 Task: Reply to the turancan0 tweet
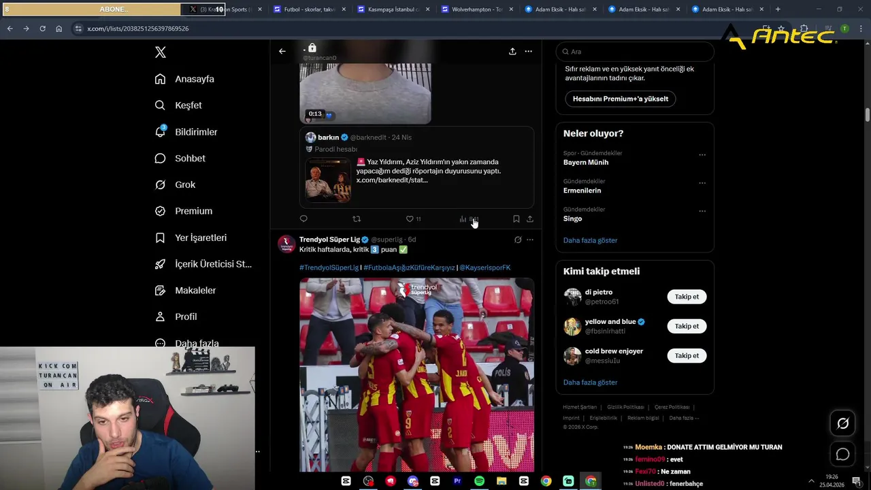[x=303, y=219]
